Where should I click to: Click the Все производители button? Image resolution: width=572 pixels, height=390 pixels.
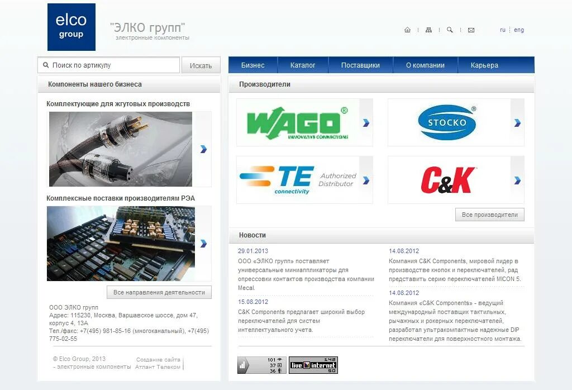(490, 215)
